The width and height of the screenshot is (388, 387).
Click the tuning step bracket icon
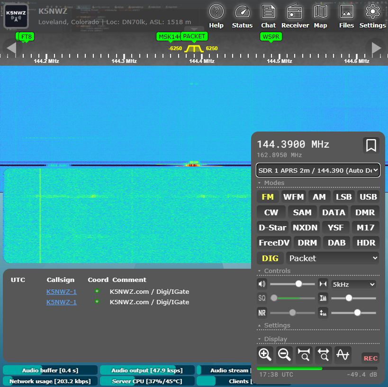click(x=323, y=284)
